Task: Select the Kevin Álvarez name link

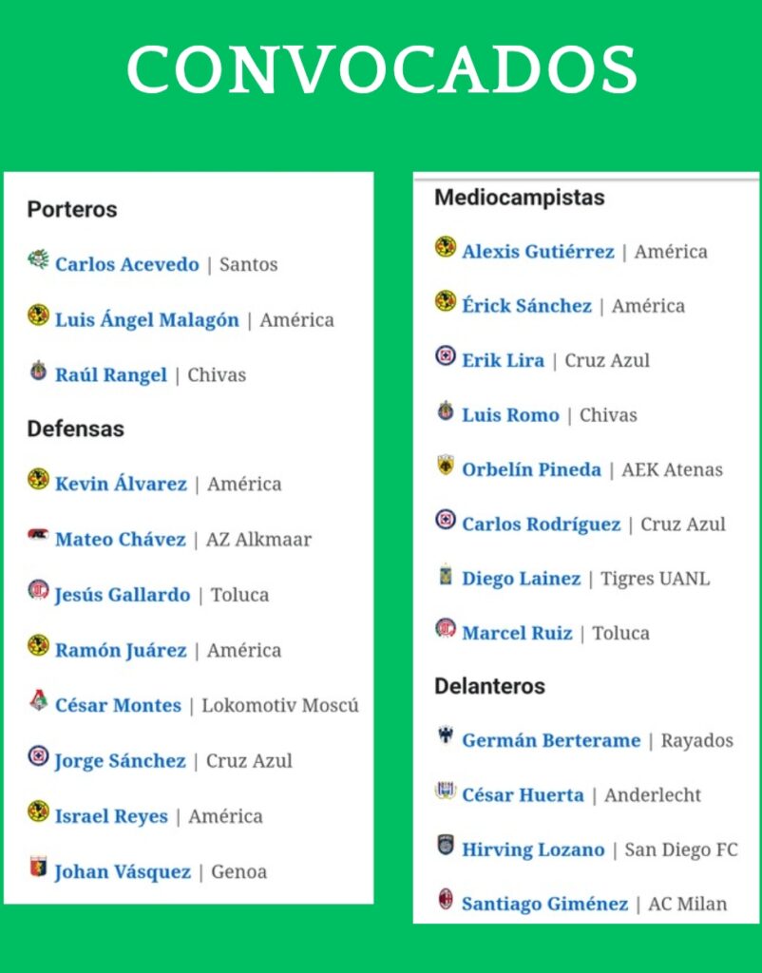Action: [121, 485]
